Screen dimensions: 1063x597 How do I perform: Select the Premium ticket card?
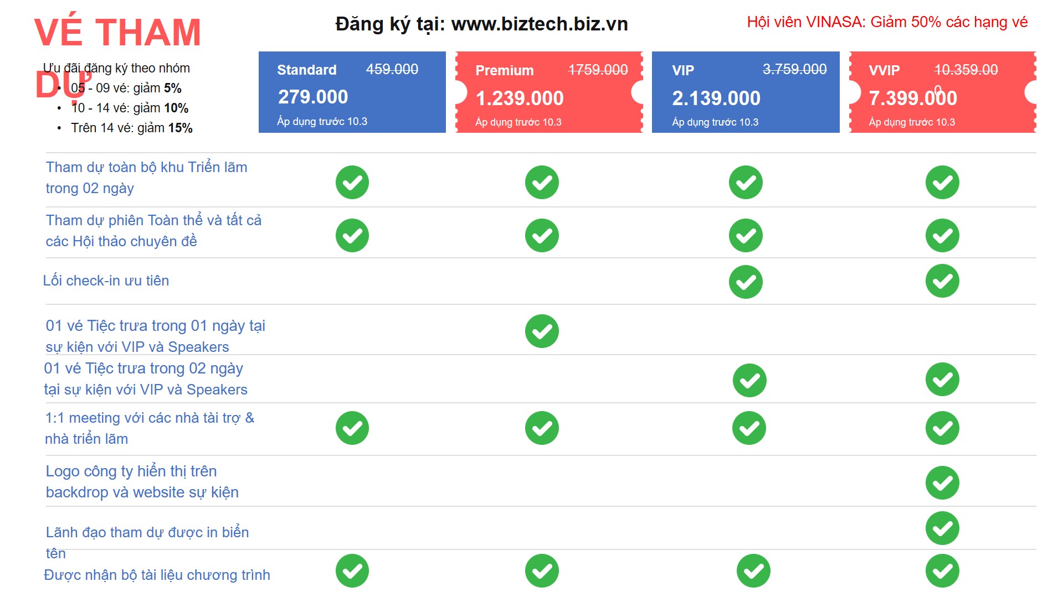(x=548, y=92)
